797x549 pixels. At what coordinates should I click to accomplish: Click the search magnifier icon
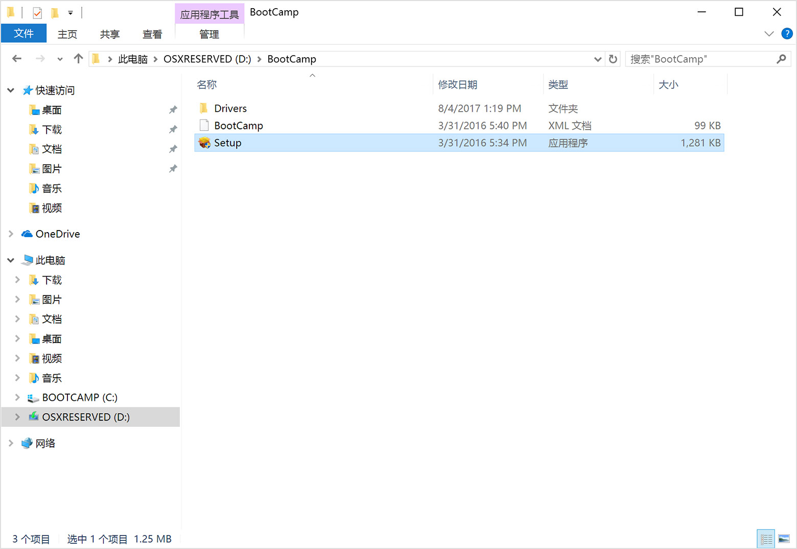pos(781,59)
